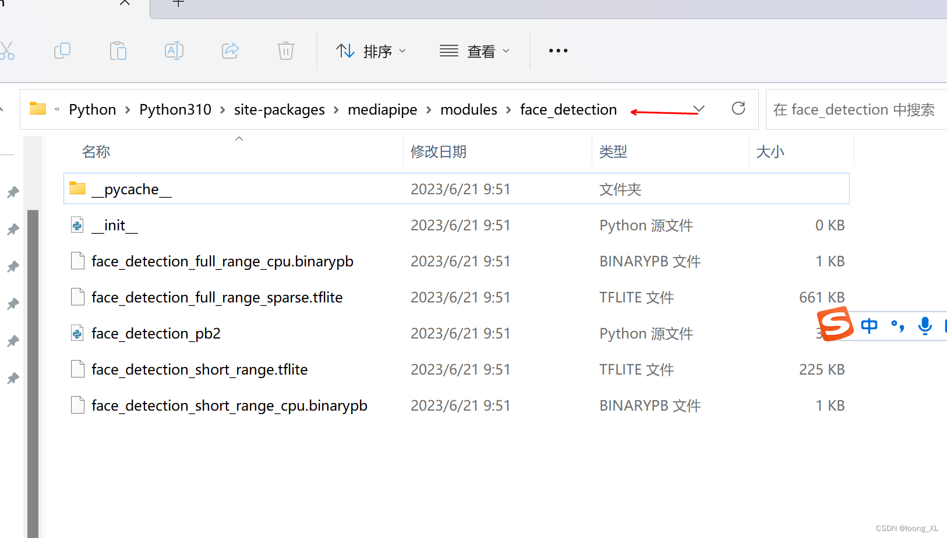Click the refresh button
Image resolution: width=947 pixels, height=538 pixels.
tap(738, 108)
